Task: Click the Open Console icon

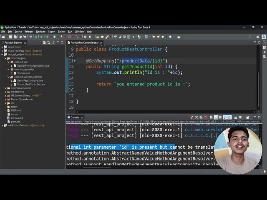Action: coord(248,117)
